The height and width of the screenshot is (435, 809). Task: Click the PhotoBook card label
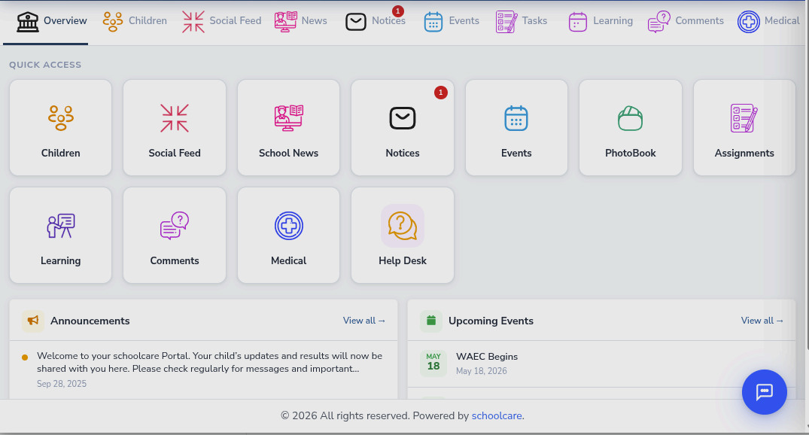click(x=631, y=154)
